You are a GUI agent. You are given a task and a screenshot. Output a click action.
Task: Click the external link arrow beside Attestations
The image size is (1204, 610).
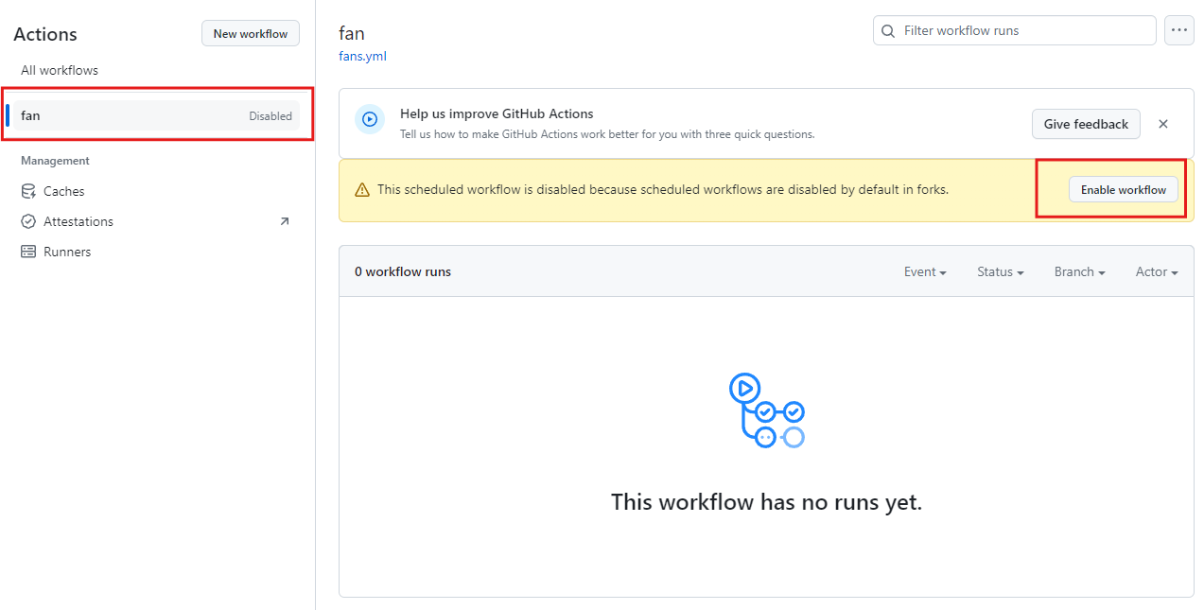point(285,221)
